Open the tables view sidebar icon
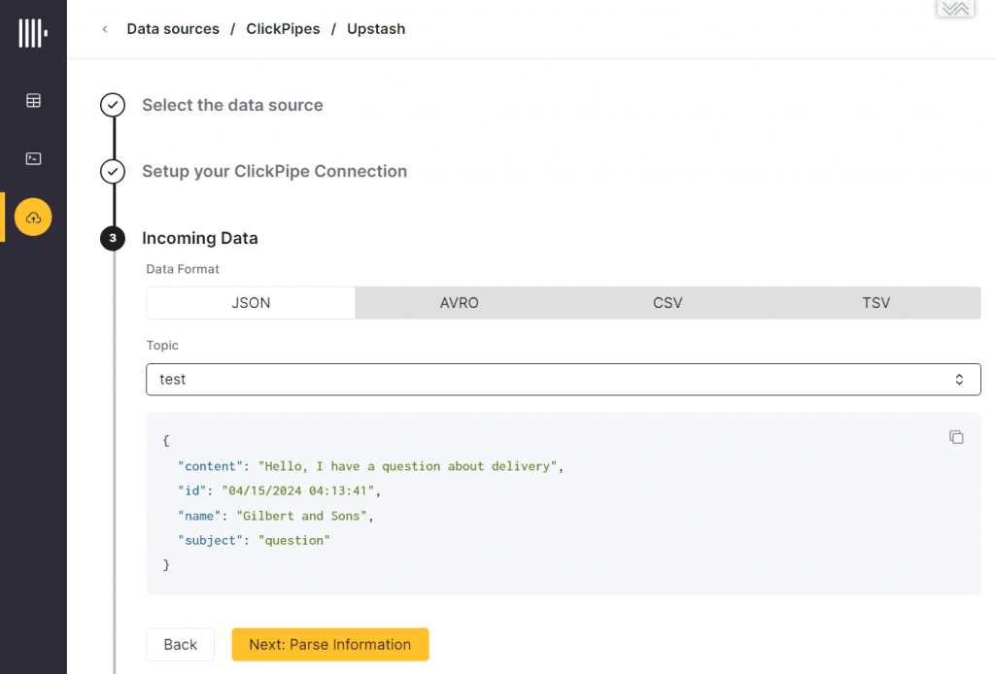 click(x=34, y=101)
